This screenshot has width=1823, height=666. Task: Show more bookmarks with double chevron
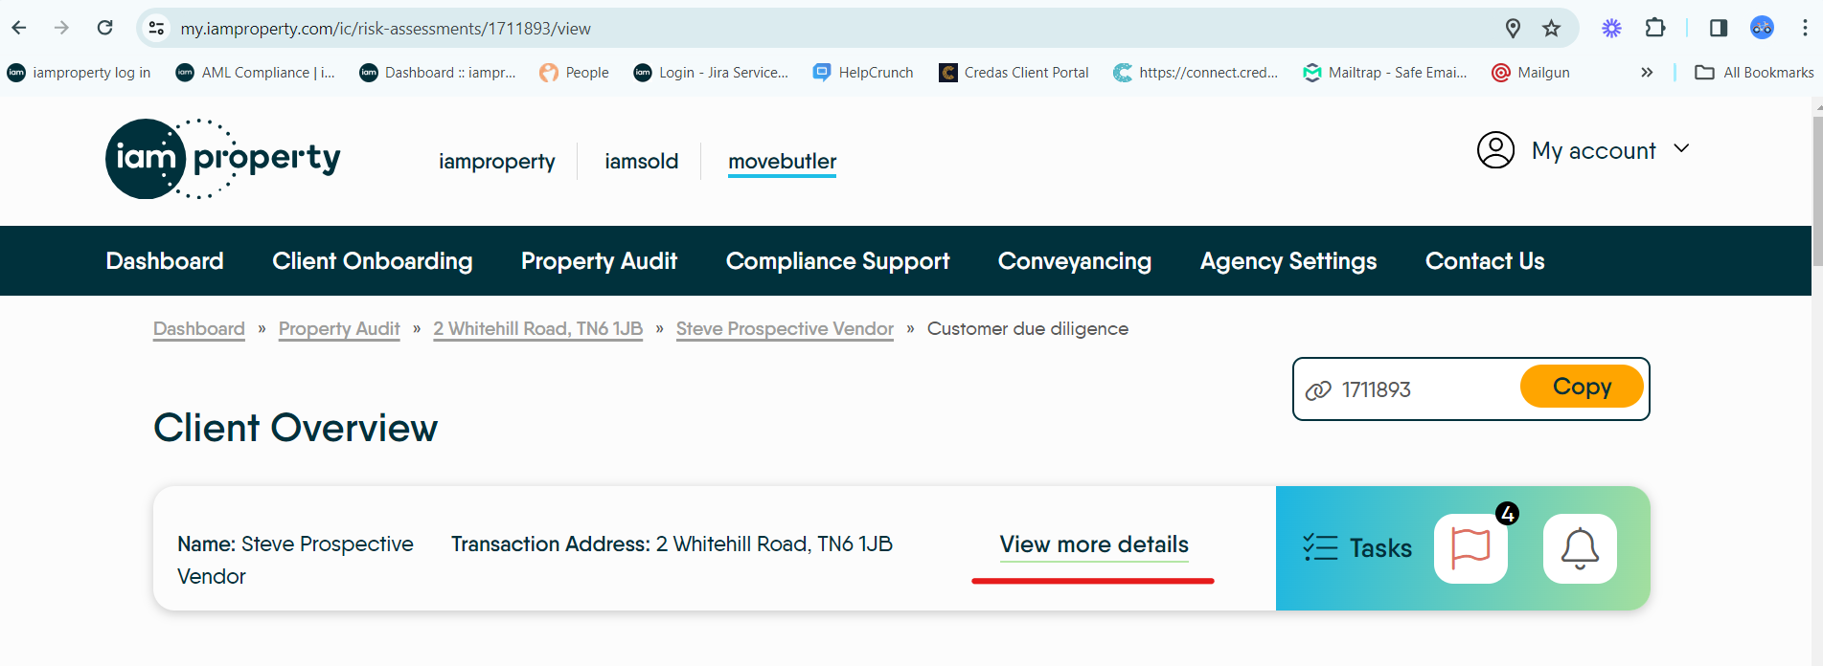[1647, 73]
